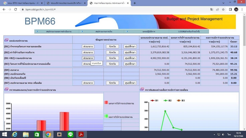Click จังหวัด button in B3 row
Image resolution: width=246 pixels, height=138 pixels.
[112, 64]
